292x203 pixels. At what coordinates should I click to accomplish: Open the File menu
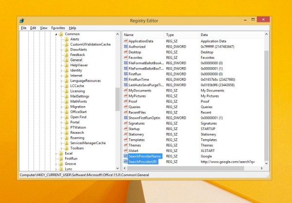pos(24,28)
